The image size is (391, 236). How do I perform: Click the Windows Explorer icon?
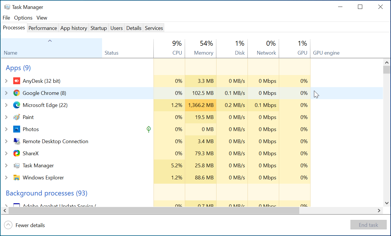pos(17,178)
